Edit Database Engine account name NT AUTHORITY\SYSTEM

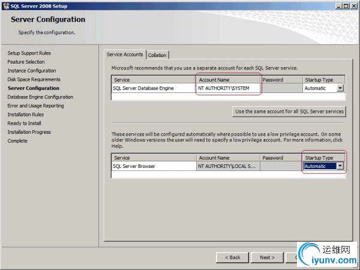click(228, 88)
